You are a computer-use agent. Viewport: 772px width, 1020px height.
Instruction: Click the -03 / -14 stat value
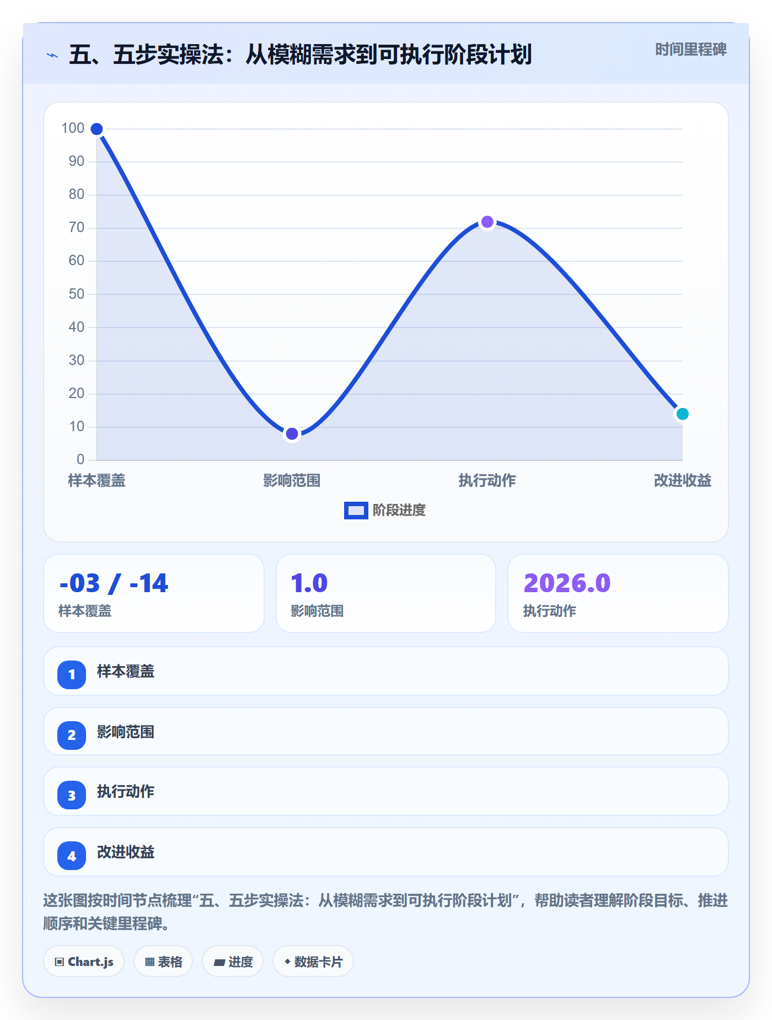tap(114, 583)
